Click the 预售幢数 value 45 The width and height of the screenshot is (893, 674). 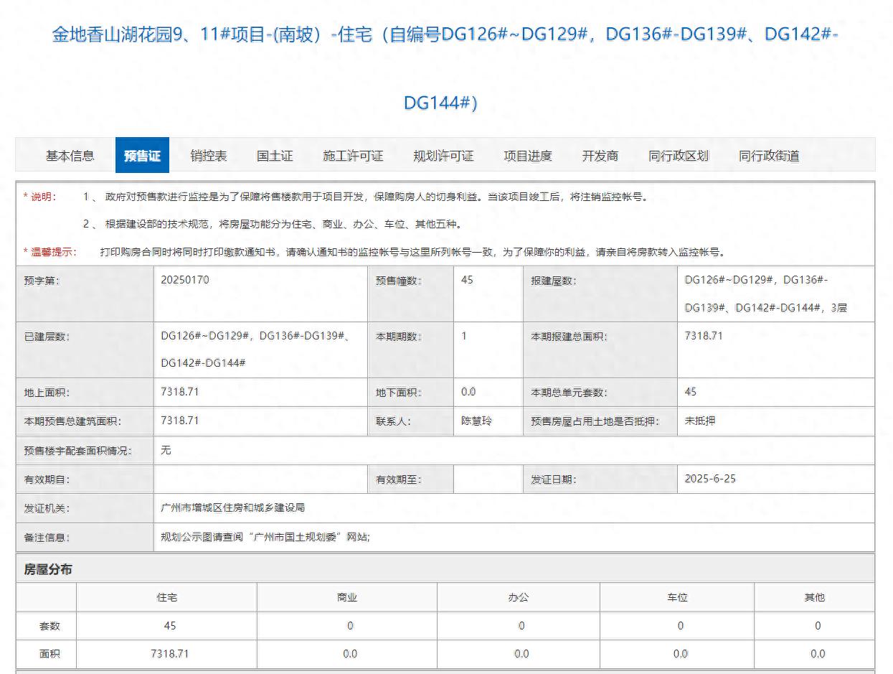[467, 280]
